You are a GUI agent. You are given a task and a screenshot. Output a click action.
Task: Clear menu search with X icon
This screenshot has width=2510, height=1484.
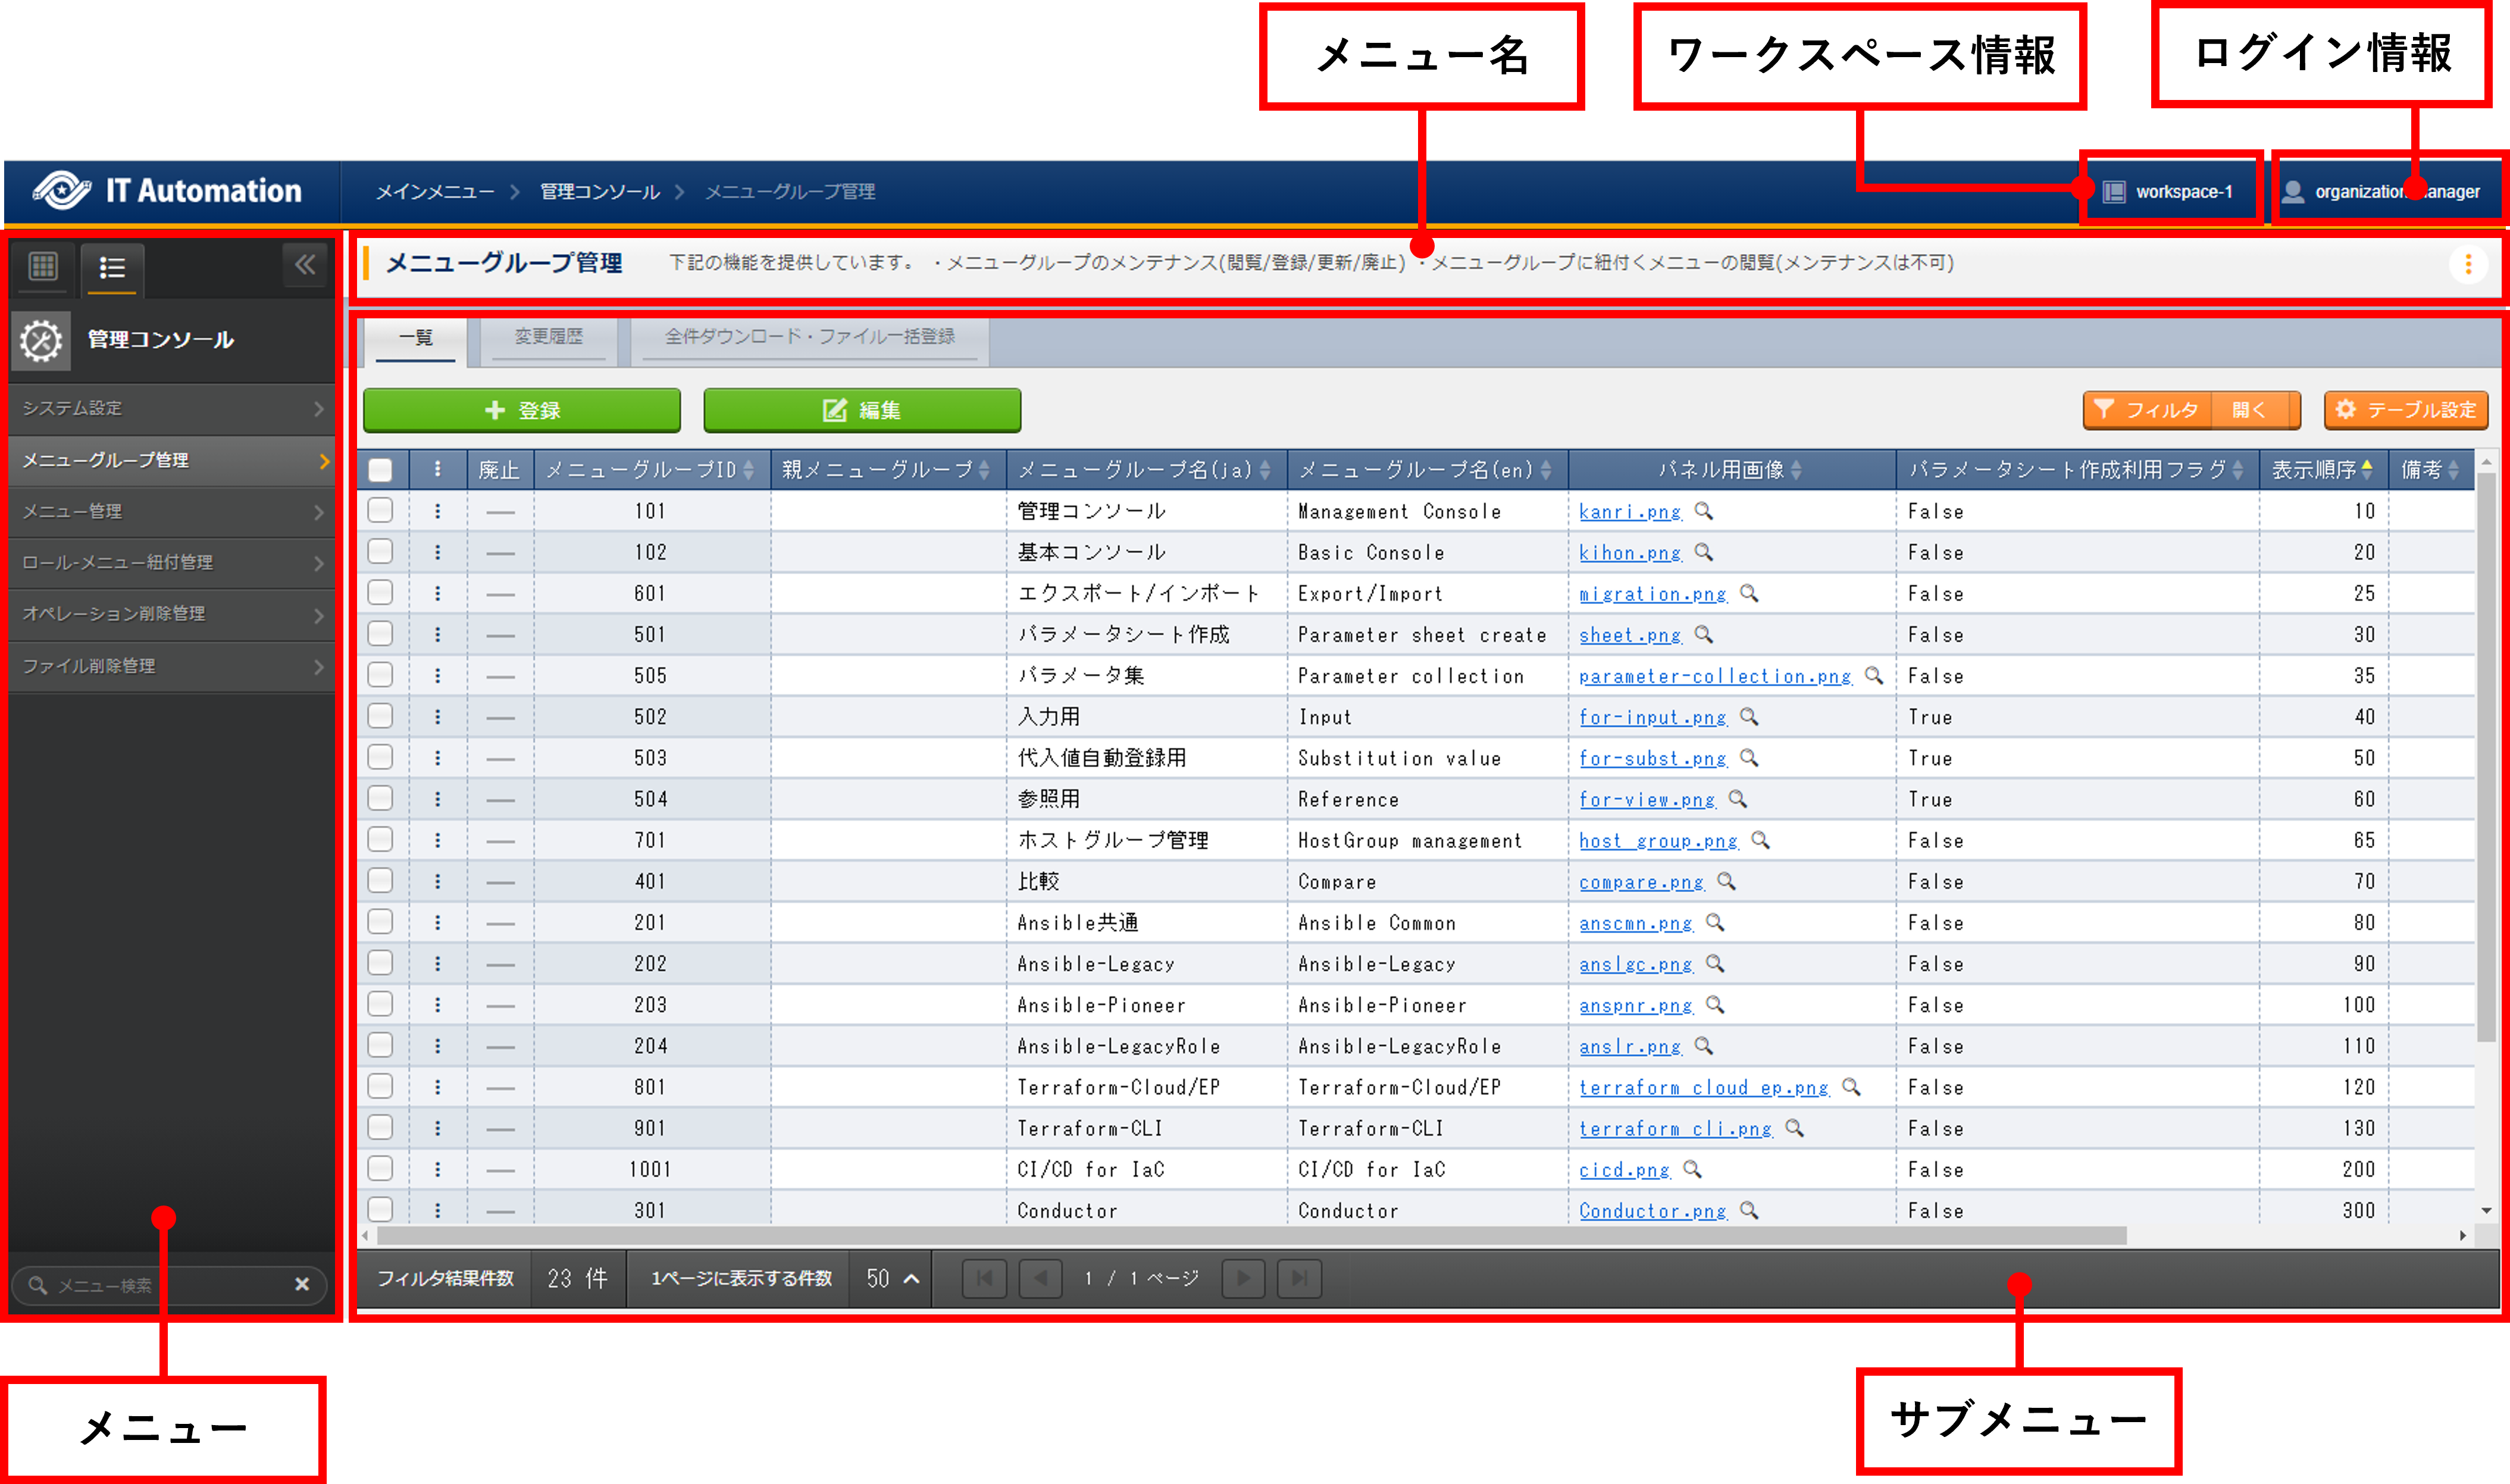302,1284
